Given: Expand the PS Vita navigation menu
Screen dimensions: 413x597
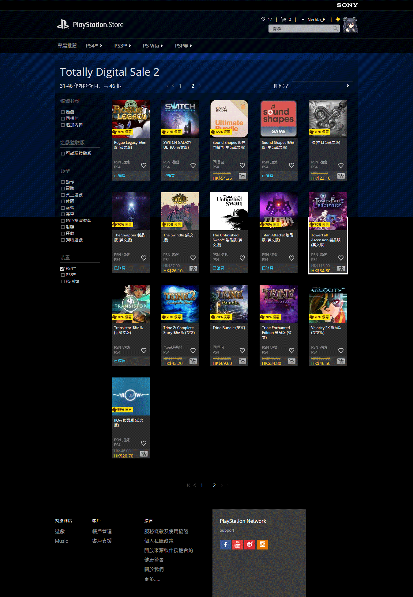Looking at the screenshot, I should pos(153,46).
